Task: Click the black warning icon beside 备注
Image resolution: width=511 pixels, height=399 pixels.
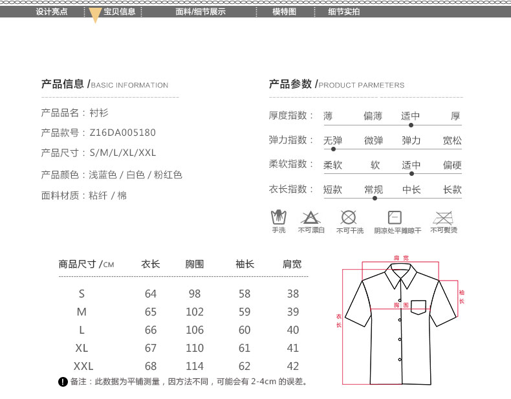Action: [62, 382]
